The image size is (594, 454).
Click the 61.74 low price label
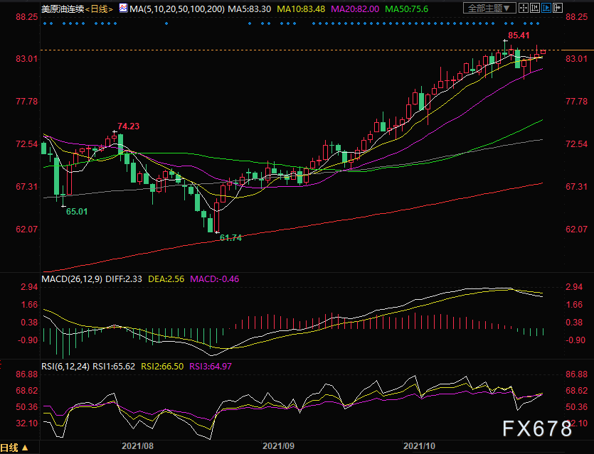230,237
